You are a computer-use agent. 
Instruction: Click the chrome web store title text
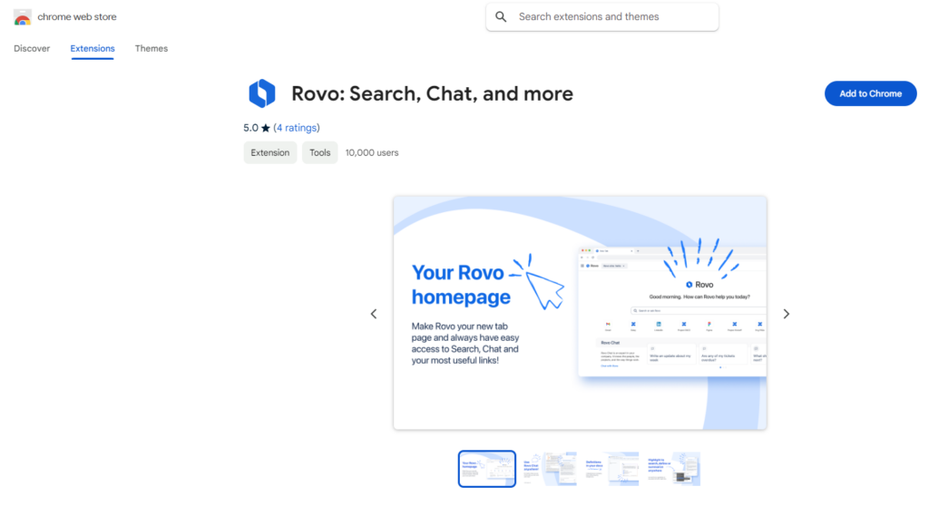[x=77, y=16]
